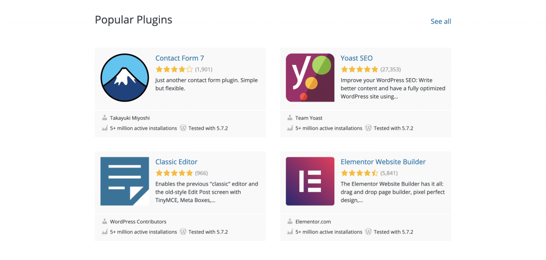Click the Yoast SEO plugin icon
This screenshot has width=546, height=260.
click(x=310, y=78)
